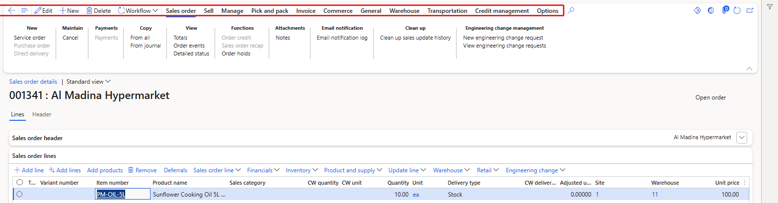Open the Standard view dropdown

click(88, 82)
